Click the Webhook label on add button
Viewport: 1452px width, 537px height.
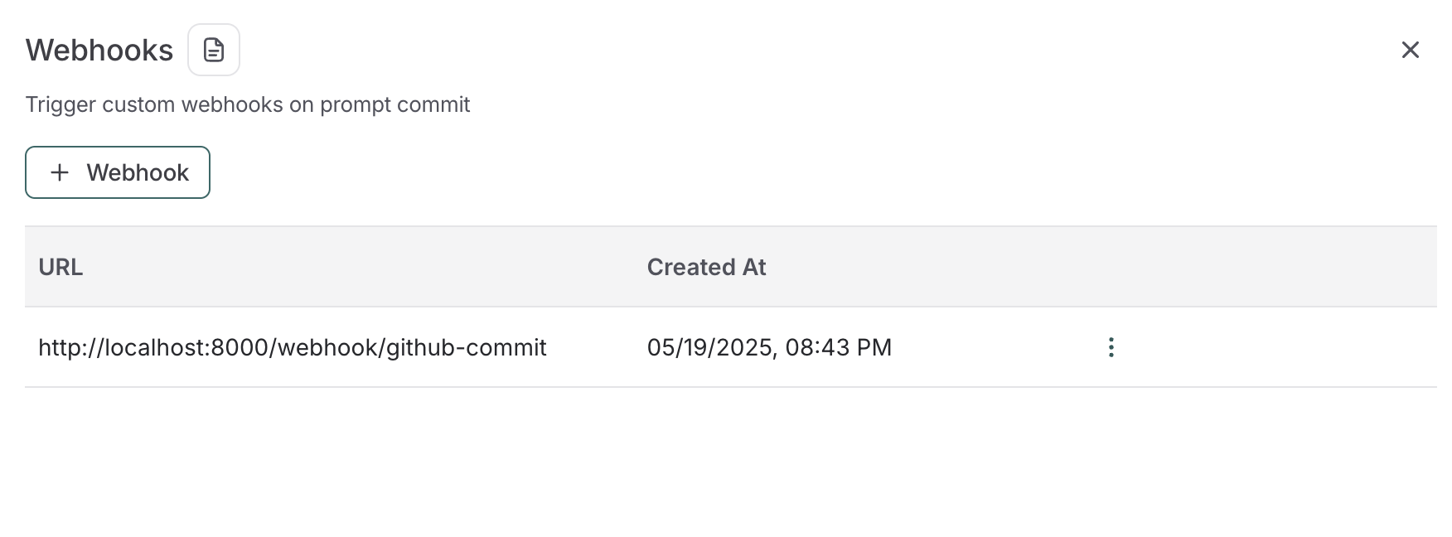pyautogui.click(x=138, y=172)
